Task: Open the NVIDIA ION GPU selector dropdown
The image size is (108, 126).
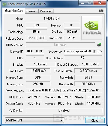Action: pos(35,120)
